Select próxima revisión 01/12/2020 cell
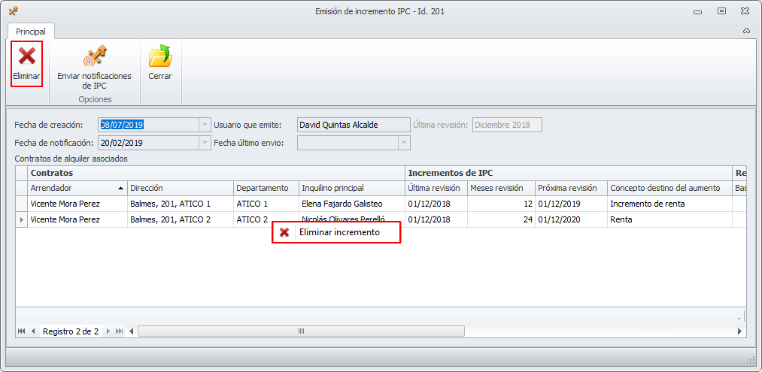This screenshot has width=762, height=372. click(570, 219)
